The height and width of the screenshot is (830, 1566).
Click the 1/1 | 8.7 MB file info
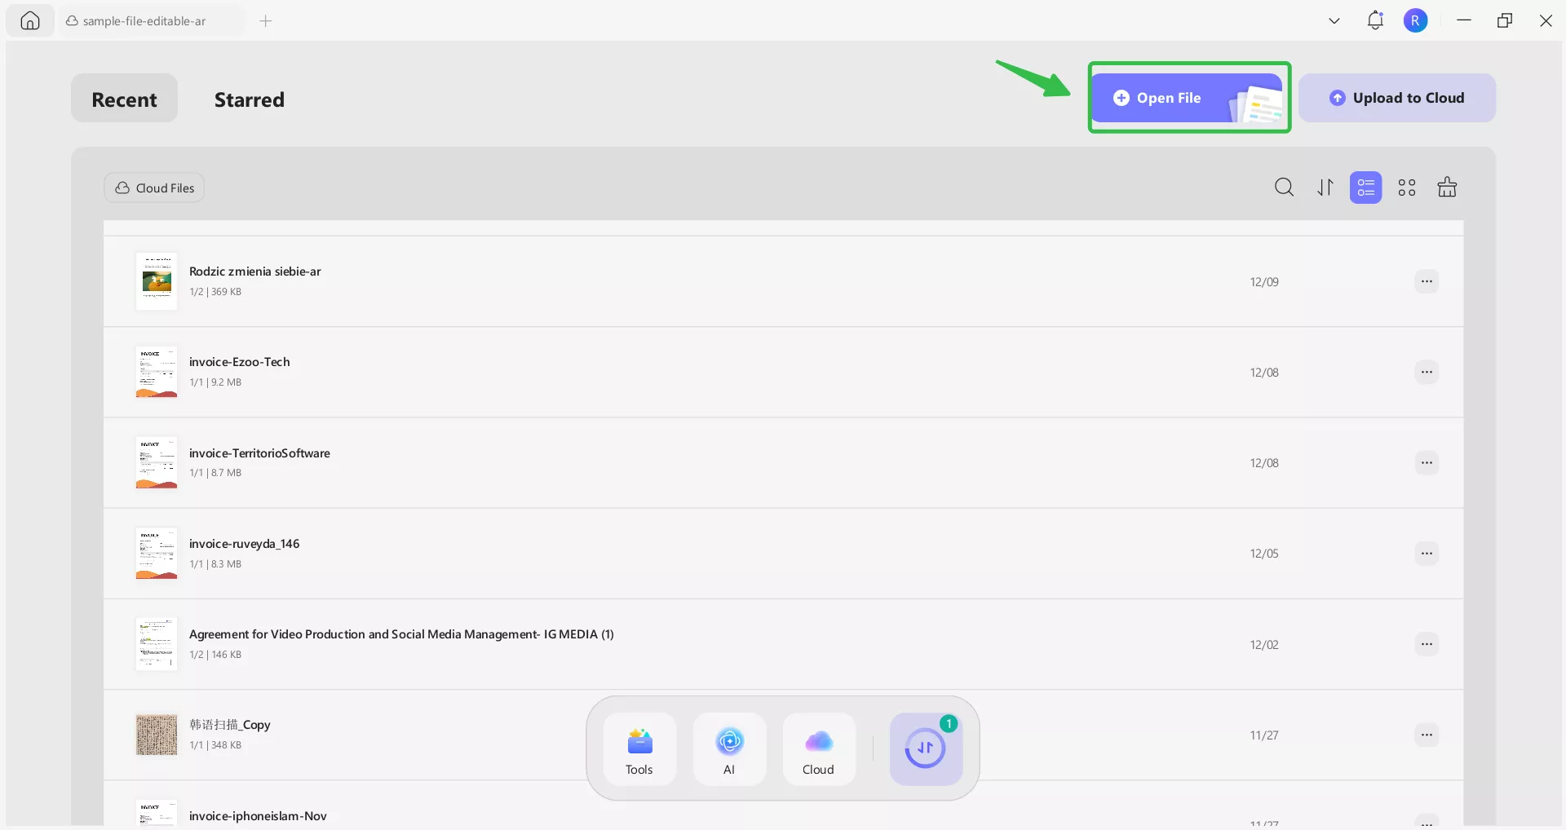(x=215, y=473)
